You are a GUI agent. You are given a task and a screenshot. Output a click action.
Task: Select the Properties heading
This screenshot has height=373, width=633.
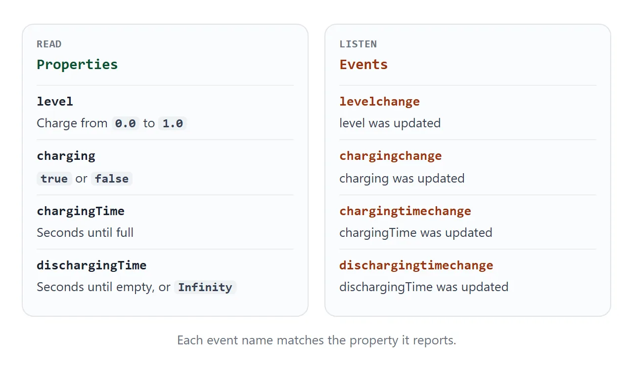click(x=77, y=64)
